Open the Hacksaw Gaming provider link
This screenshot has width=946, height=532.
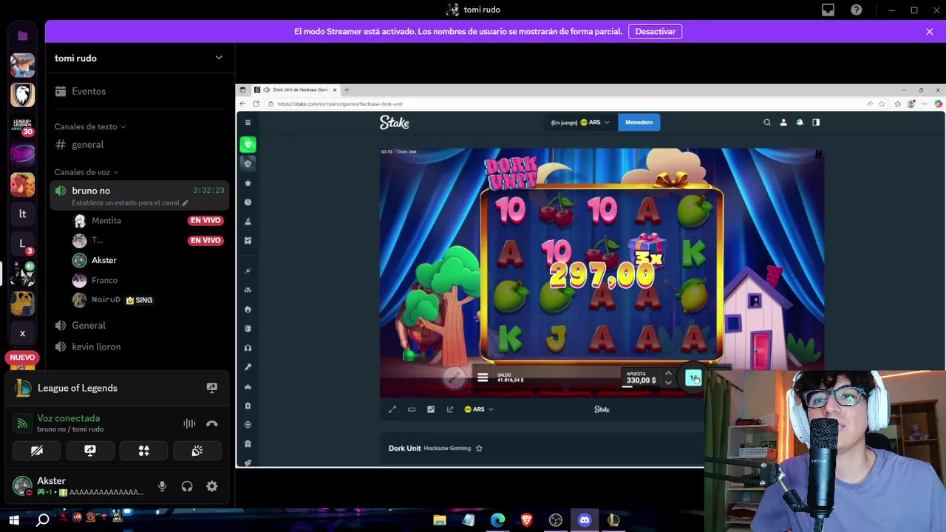[448, 449]
